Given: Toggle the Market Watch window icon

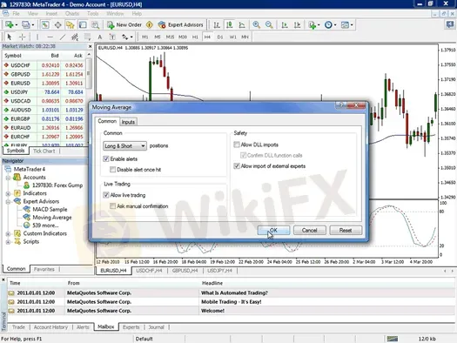Looking at the screenshot, I should coord(45,24).
